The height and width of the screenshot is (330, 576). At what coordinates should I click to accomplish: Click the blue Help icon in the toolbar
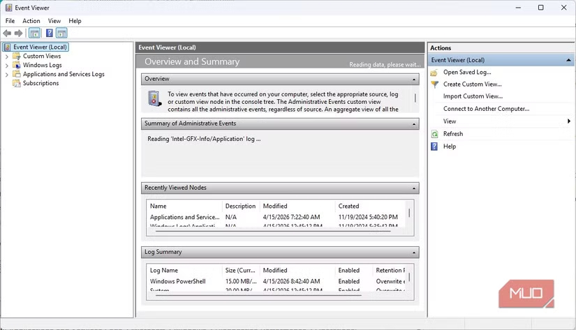[x=50, y=33]
